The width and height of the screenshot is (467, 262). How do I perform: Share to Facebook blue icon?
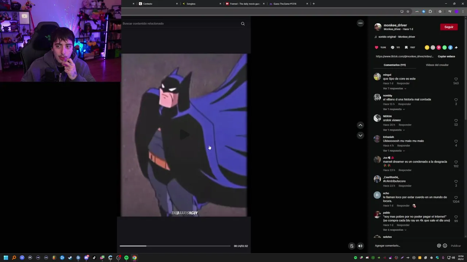point(450,47)
